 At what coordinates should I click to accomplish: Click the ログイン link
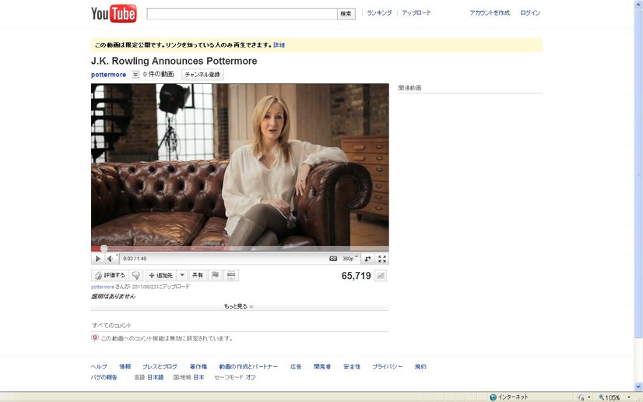click(x=530, y=12)
